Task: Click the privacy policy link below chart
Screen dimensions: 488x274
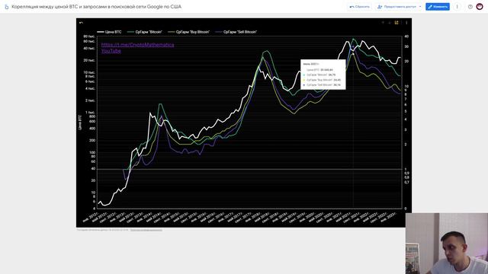Action: [146, 230]
